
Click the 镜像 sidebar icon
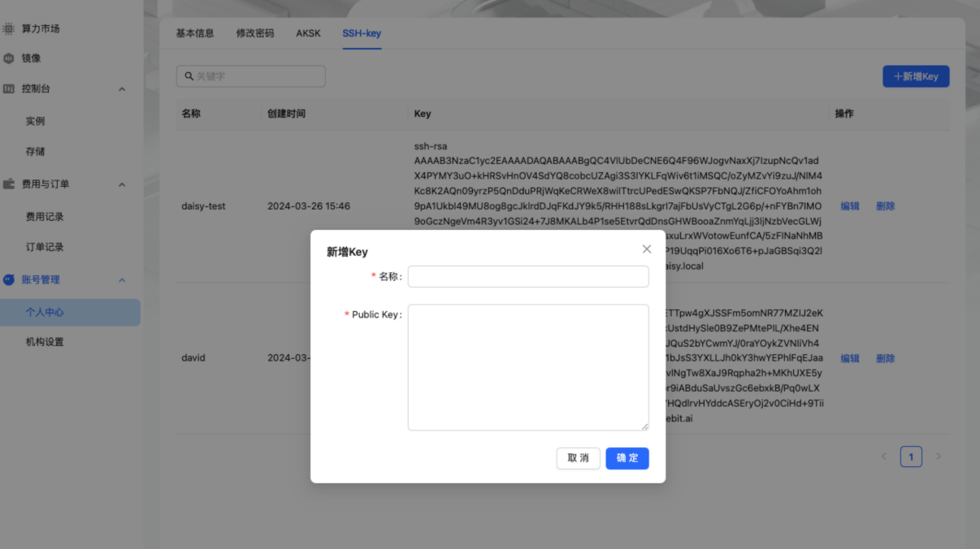coord(9,58)
